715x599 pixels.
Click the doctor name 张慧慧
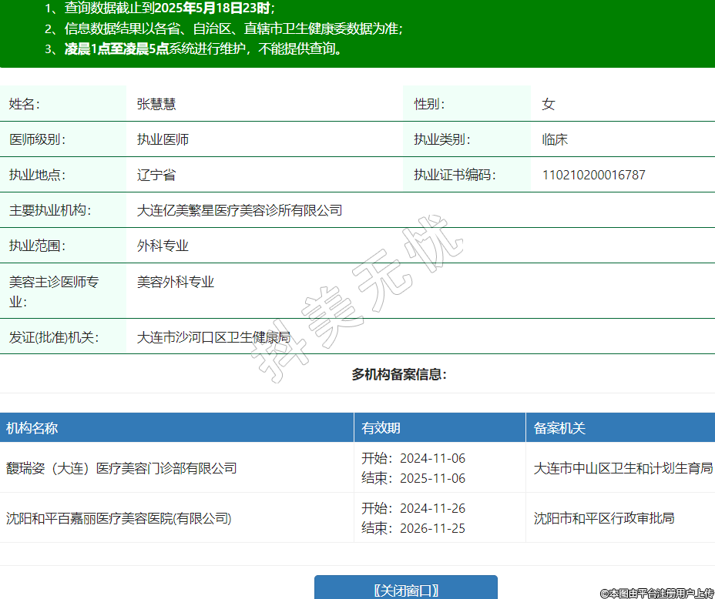pyautogui.click(x=156, y=104)
